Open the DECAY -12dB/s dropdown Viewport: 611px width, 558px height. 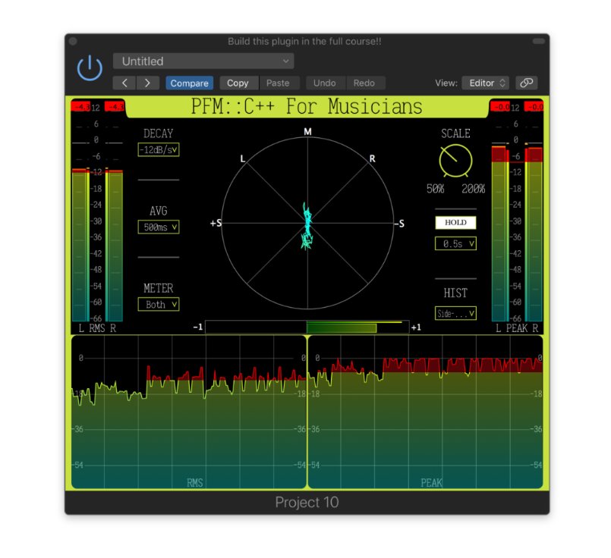tap(159, 150)
